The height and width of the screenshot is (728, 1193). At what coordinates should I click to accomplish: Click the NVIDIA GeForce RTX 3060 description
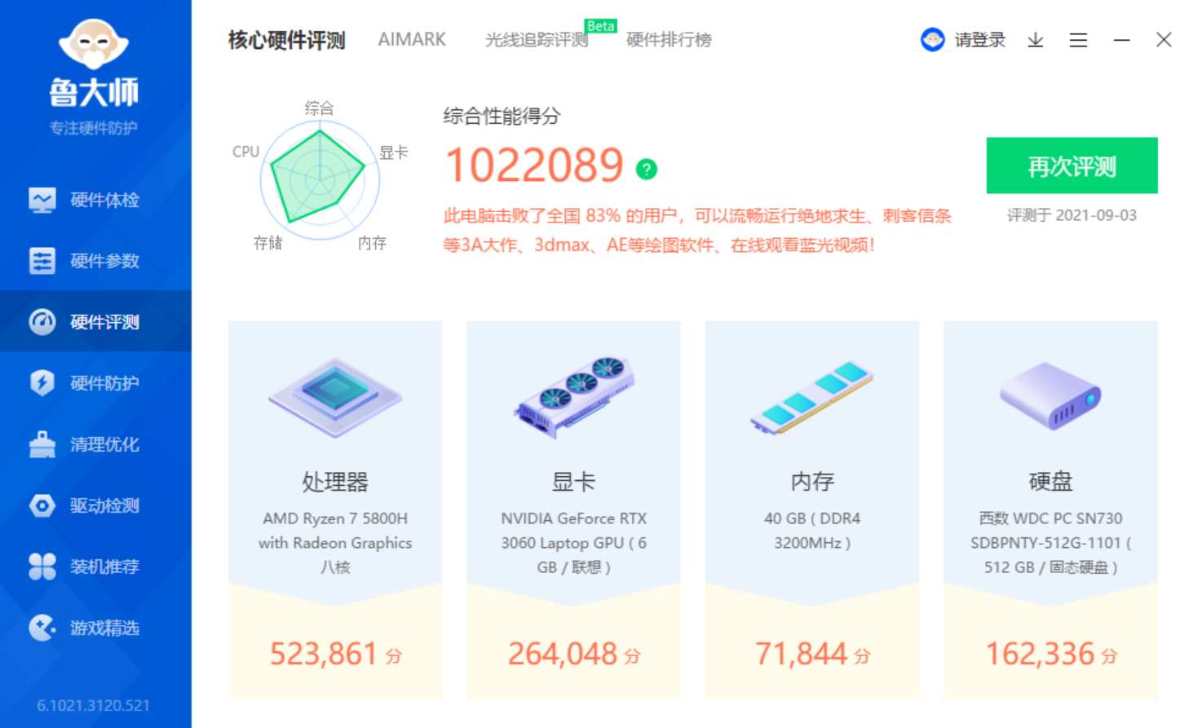tap(574, 543)
